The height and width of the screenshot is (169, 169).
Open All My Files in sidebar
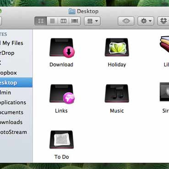(16, 43)
